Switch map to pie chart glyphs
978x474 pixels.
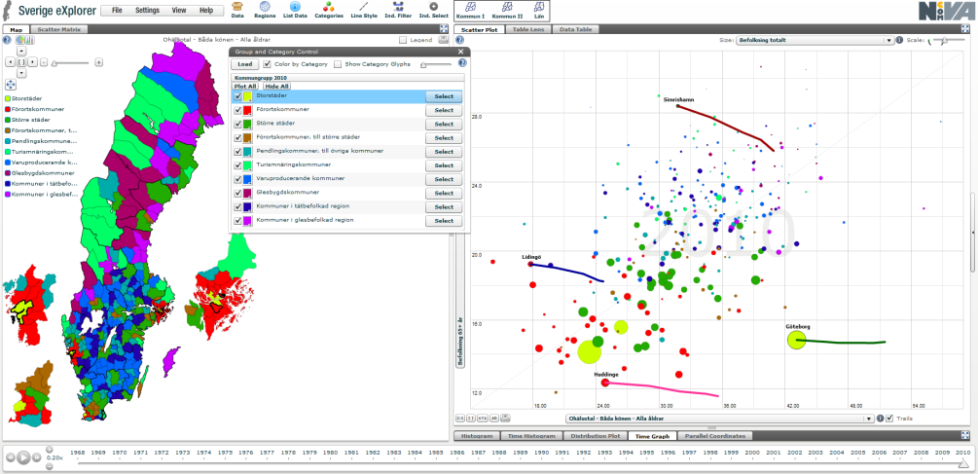20,40
